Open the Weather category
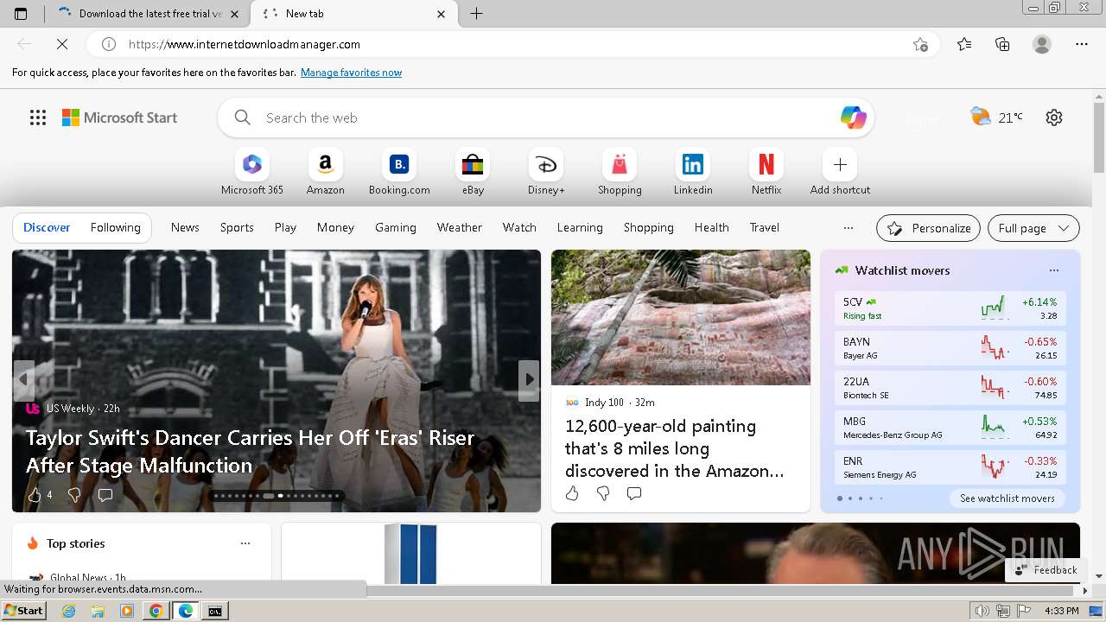1106x622 pixels. pos(460,228)
